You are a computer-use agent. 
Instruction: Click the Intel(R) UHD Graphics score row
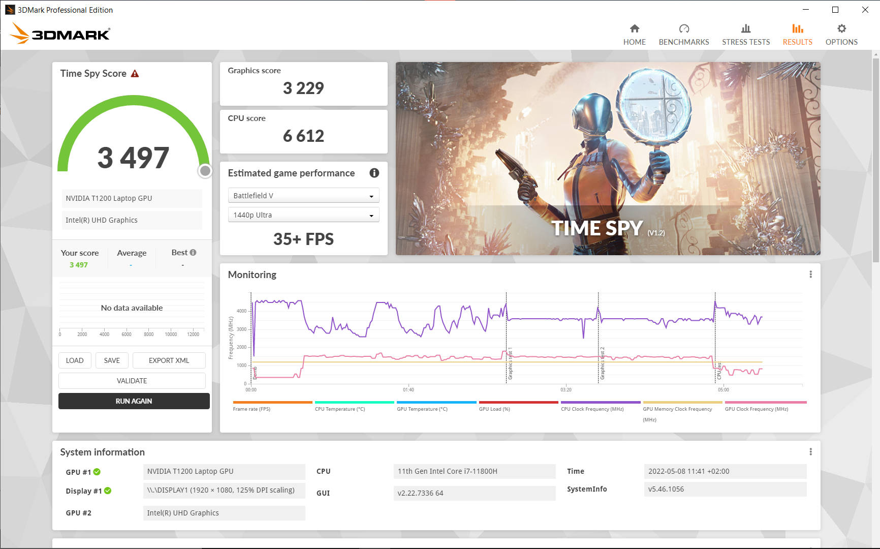pos(132,220)
